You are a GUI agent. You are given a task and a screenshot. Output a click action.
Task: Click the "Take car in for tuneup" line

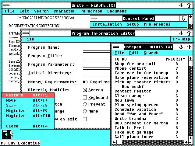(x=141, y=73)
